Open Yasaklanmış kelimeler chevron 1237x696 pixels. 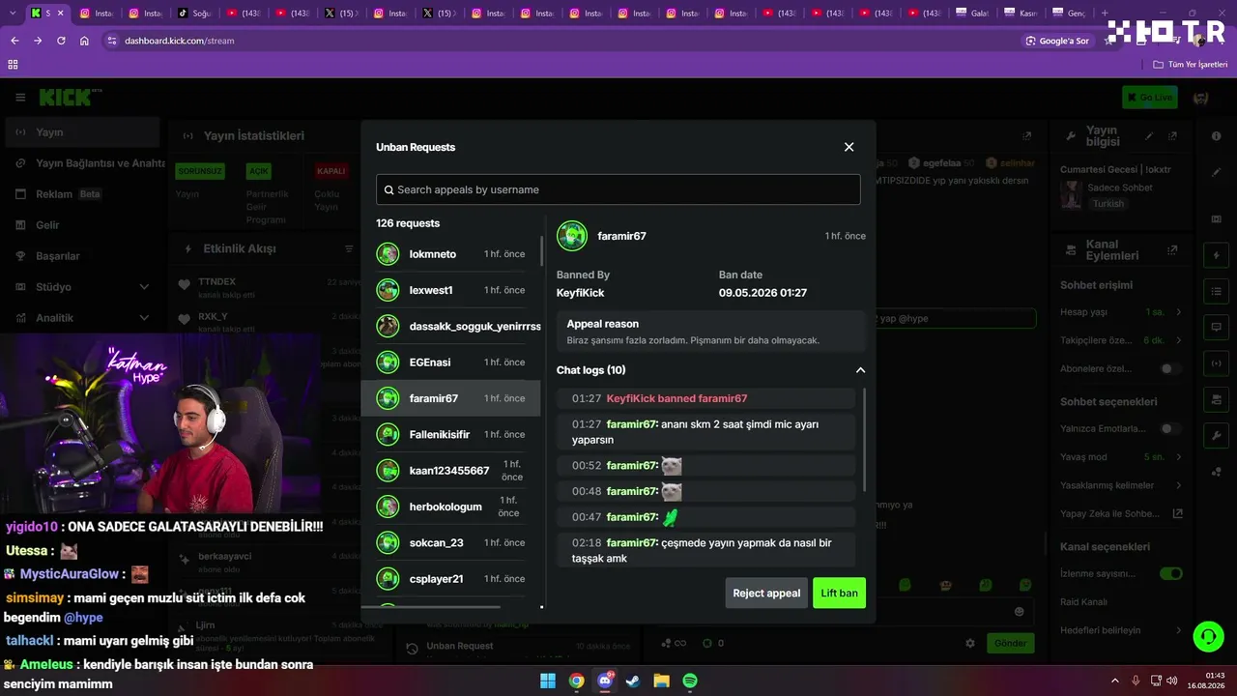pos(1178,485)
